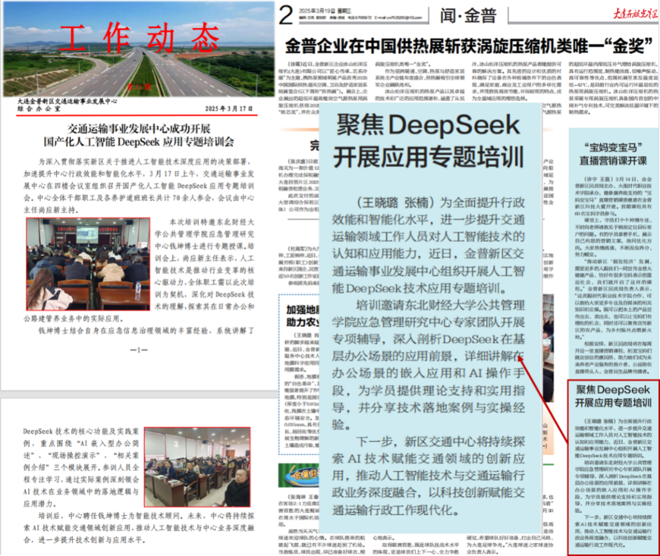Click the bulletin page number —1—

point(139,349)
